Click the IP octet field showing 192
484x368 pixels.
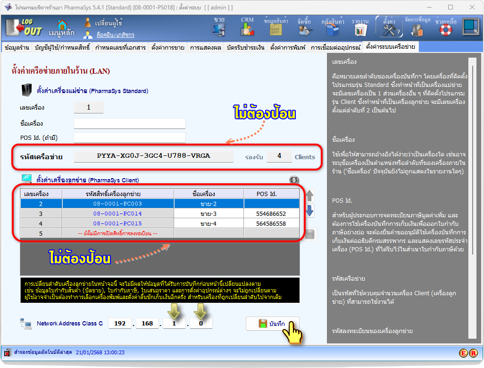click(120, 323)
